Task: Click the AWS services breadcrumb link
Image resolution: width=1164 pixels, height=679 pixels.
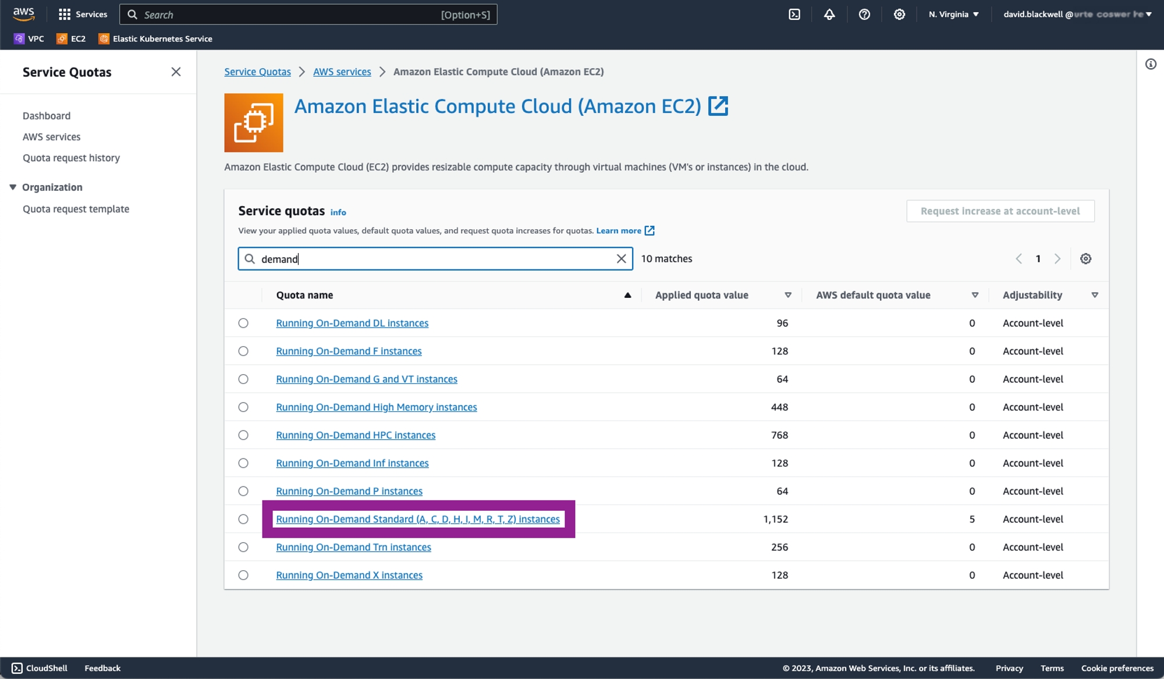Action: pos(342,72)
